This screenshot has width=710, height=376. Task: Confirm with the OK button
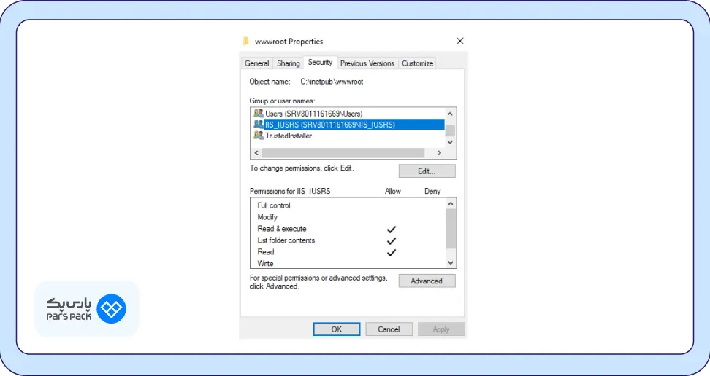(x=336, y=329)
